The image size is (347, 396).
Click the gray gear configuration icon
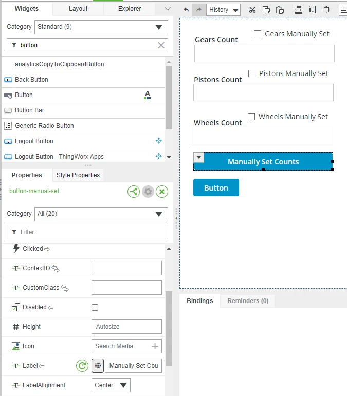tap(148, 192)
